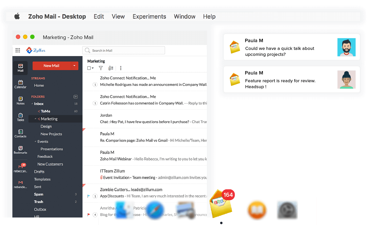Expand thread count on App Discounts email
Image resolution: width=367 pixels, height=225 pixels.
95,196
